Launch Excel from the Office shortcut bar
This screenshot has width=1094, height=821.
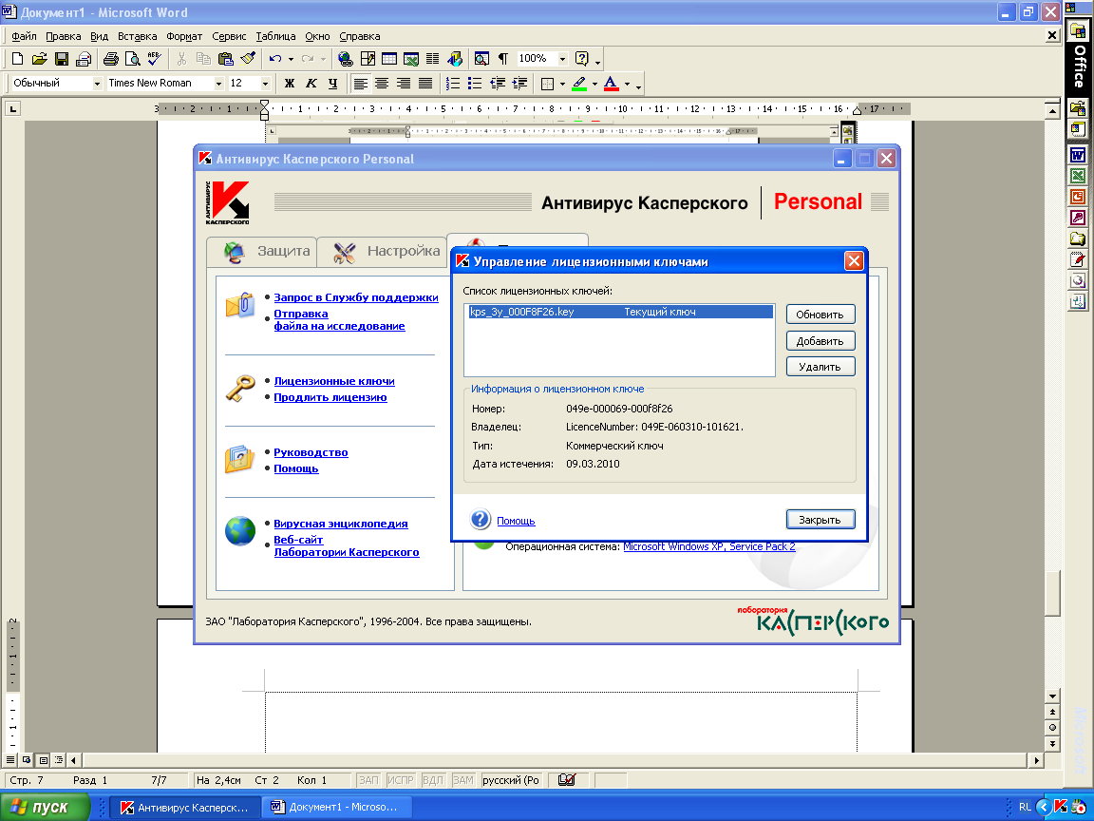tap(1078, 176)
